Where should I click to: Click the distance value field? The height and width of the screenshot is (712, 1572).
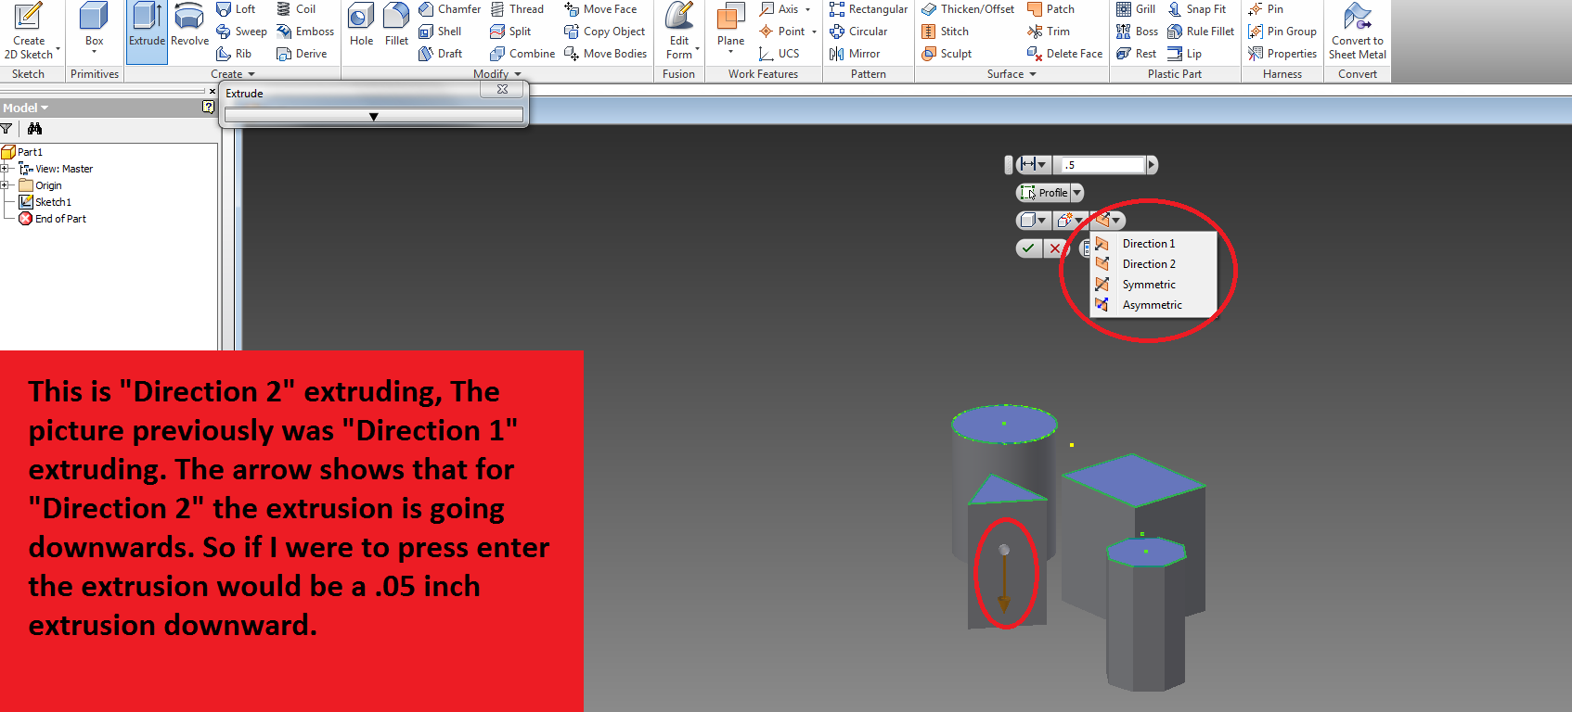click(x=1102, y=165)
